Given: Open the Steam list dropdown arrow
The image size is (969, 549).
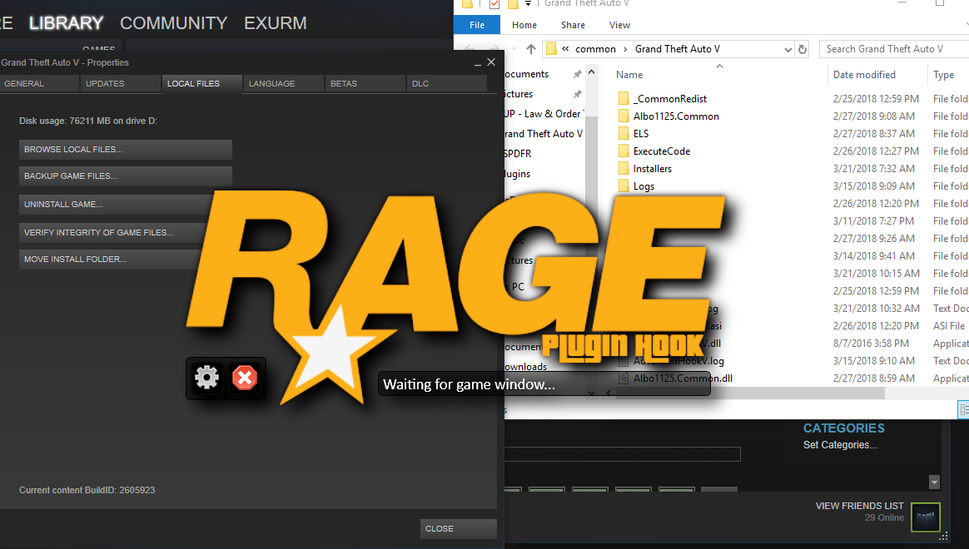Looking at the screenshot, I should pyautogui.click(x=934, y=482).
